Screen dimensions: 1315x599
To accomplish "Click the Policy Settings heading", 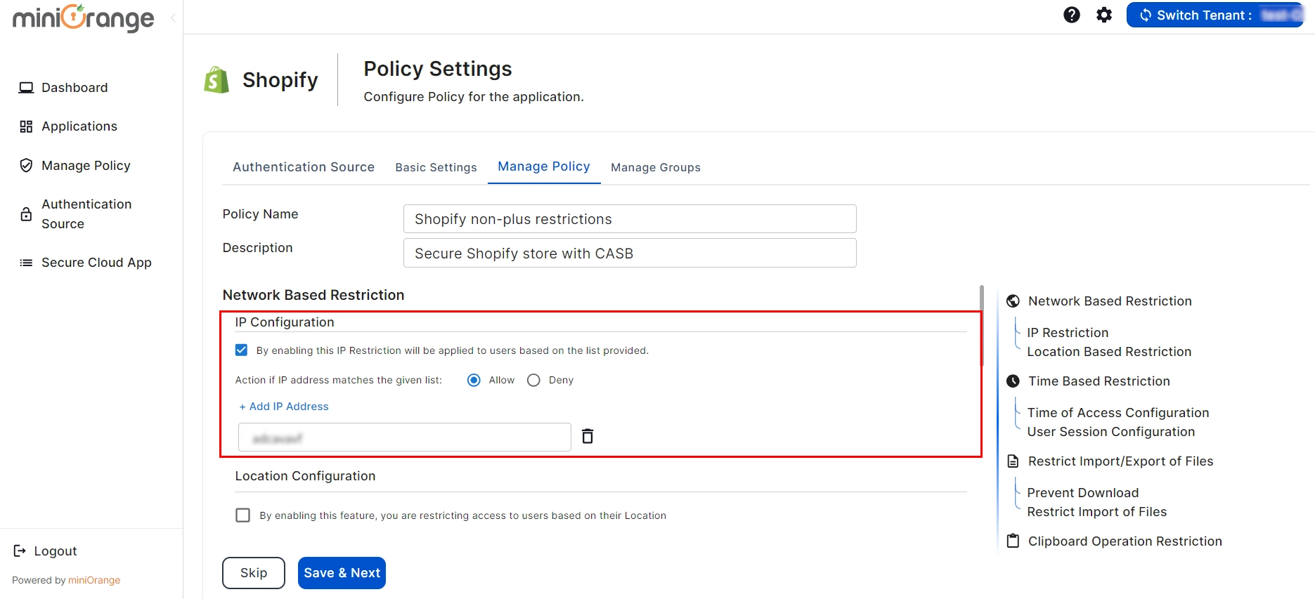I will [x=438, y=69].
